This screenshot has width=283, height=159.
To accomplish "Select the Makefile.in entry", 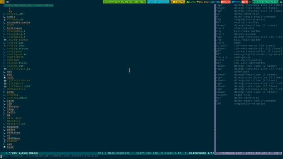I will [16, 124].
